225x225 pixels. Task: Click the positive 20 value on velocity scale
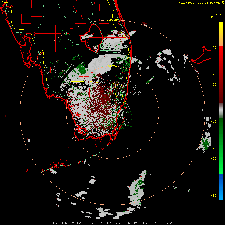pos(215,94)
